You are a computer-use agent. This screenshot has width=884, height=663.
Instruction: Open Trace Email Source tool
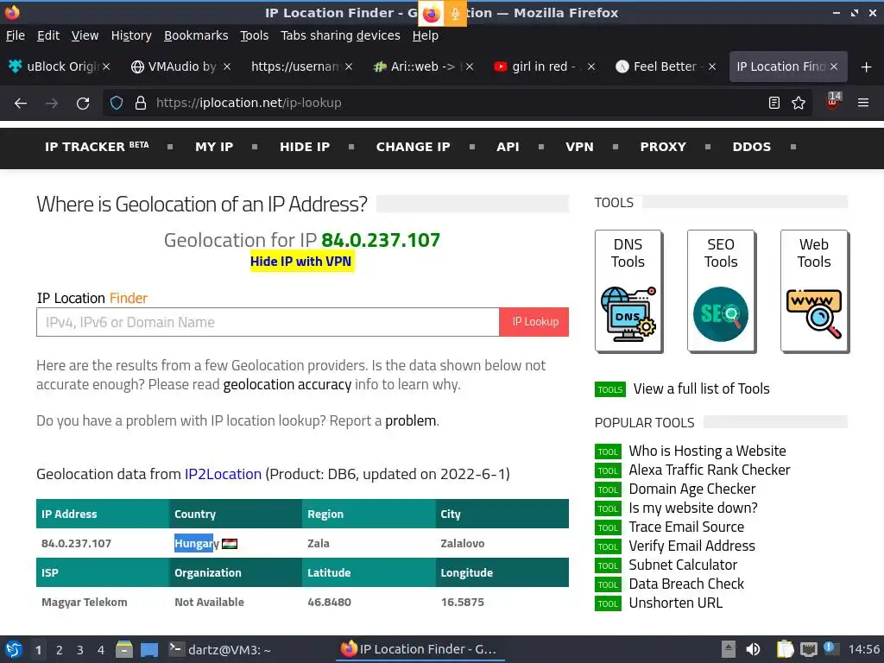point(686,527)
